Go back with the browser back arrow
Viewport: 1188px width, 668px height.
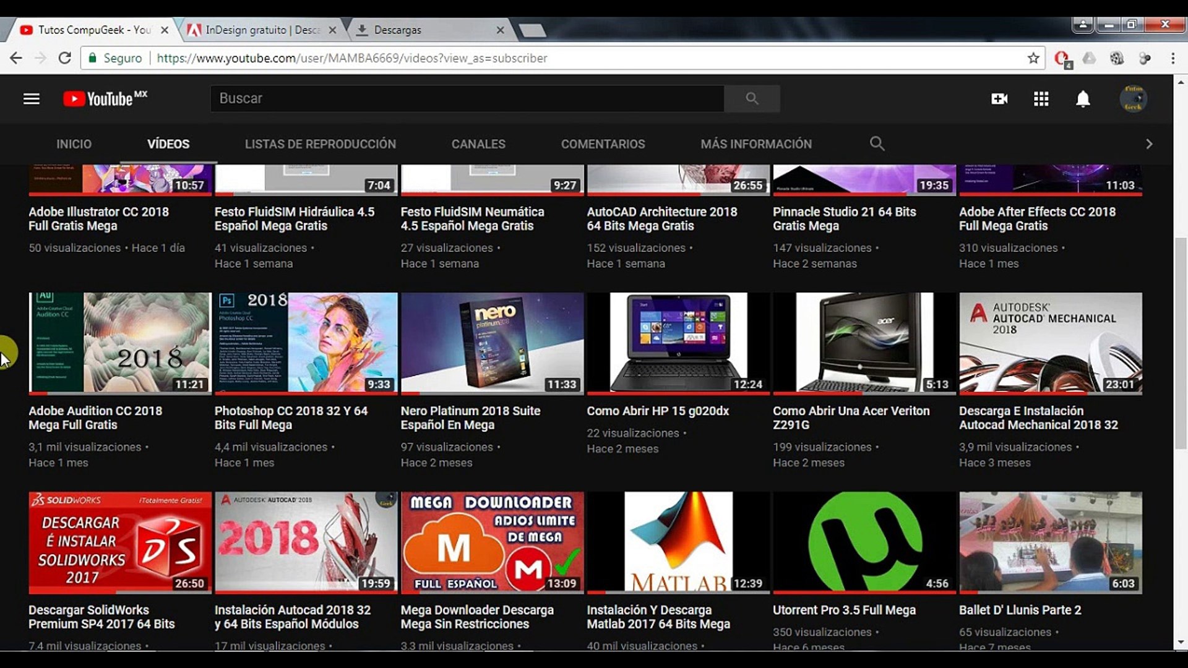point(16,58)
